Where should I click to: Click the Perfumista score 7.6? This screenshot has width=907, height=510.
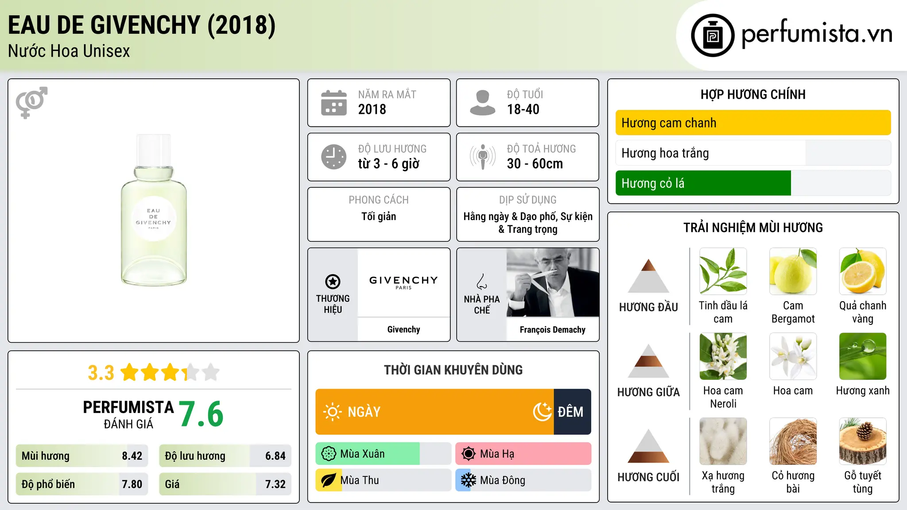coord(202,414)
